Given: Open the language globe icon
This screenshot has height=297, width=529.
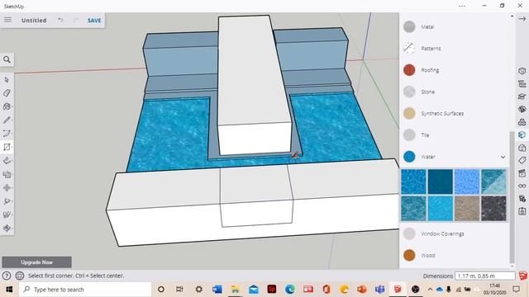Looking at the screenshot, I should pyautogui.click(x=20, y=276).
